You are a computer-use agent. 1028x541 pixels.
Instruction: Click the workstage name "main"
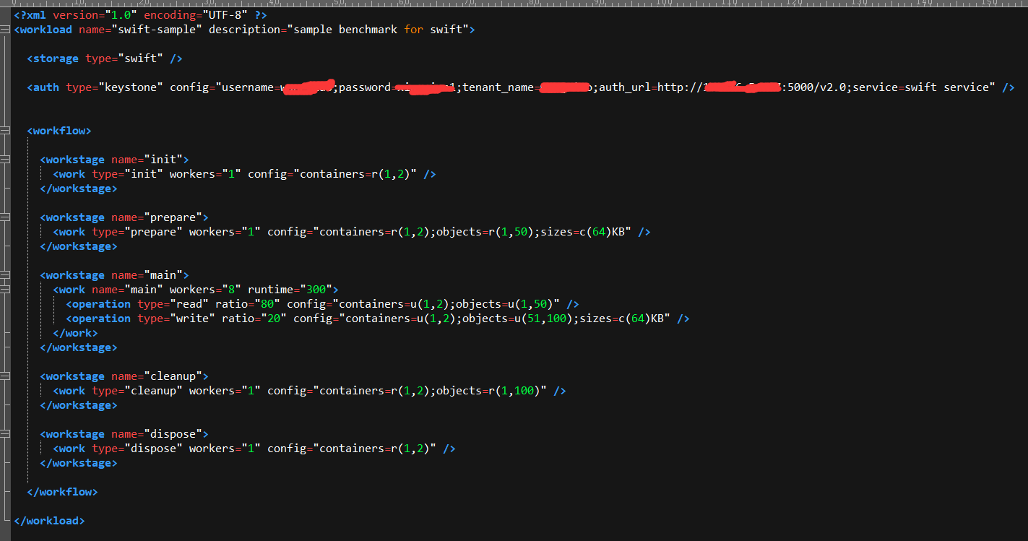tap(163, 275)
